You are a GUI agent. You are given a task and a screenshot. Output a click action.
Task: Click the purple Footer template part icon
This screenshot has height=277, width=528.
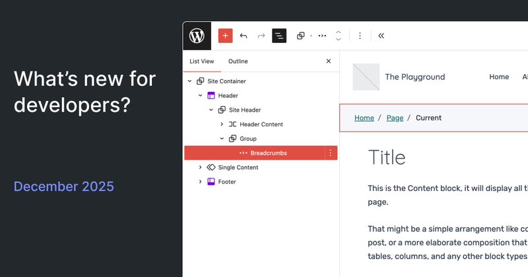click(x=211, y=182)
